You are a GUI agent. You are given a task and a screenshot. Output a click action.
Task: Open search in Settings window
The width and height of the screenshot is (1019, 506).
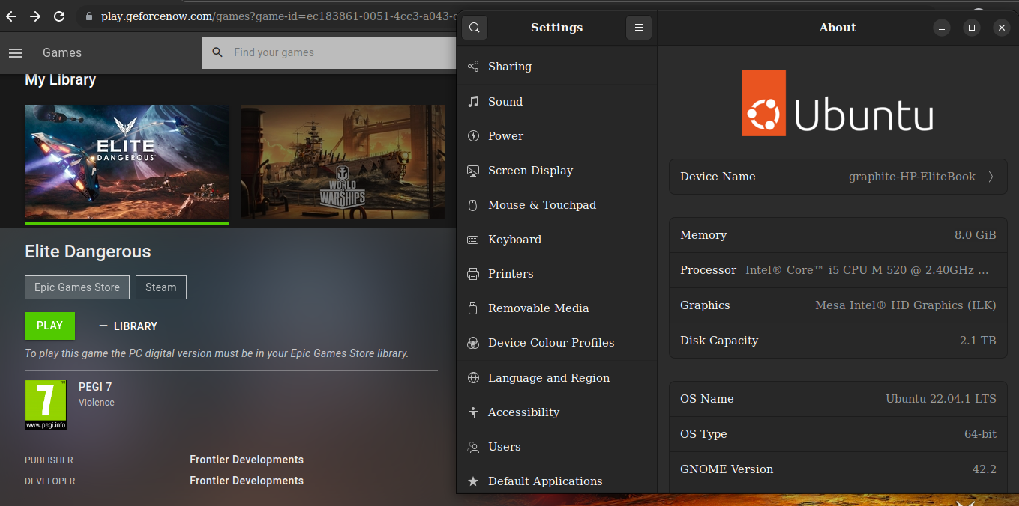(475, 28)
